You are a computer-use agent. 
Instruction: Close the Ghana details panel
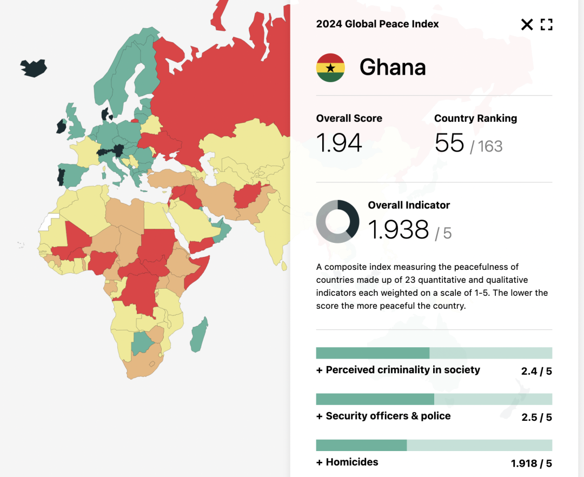pos(527,24)
